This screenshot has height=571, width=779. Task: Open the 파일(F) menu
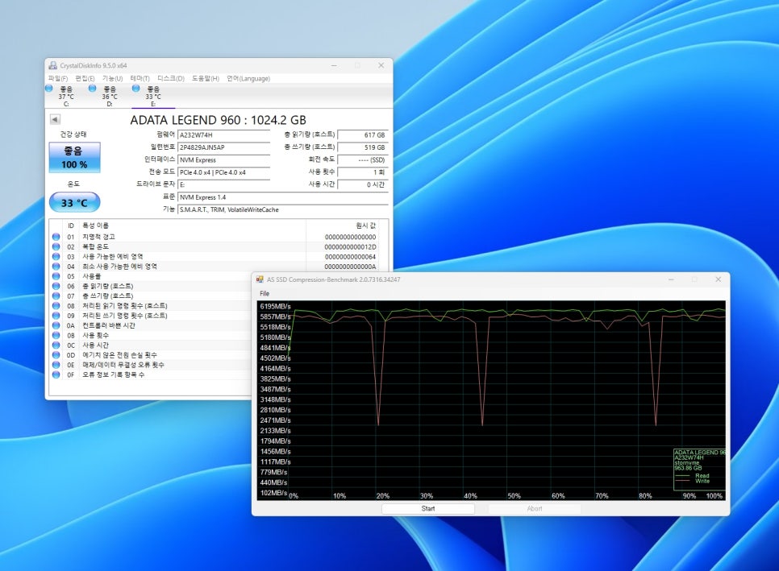click(x=58, y=78)
